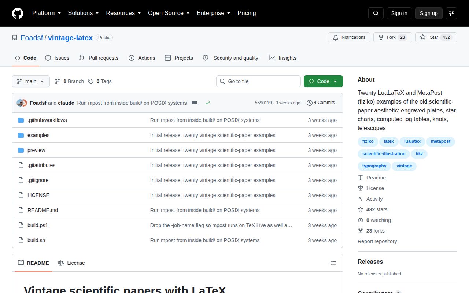
Task: Switch to the Actions tab
Action: pos(142,58)
